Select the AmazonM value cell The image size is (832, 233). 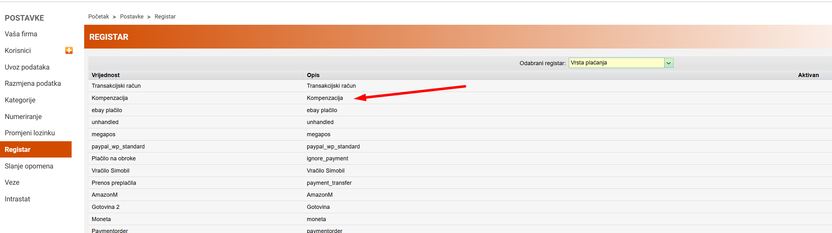click(x=105, y=195)
